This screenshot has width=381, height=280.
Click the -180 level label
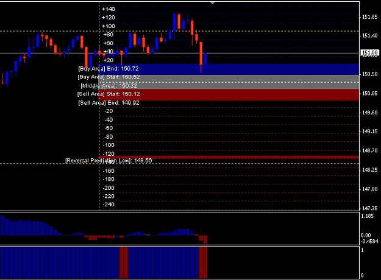pyautogui.click(x=109, y=180)
